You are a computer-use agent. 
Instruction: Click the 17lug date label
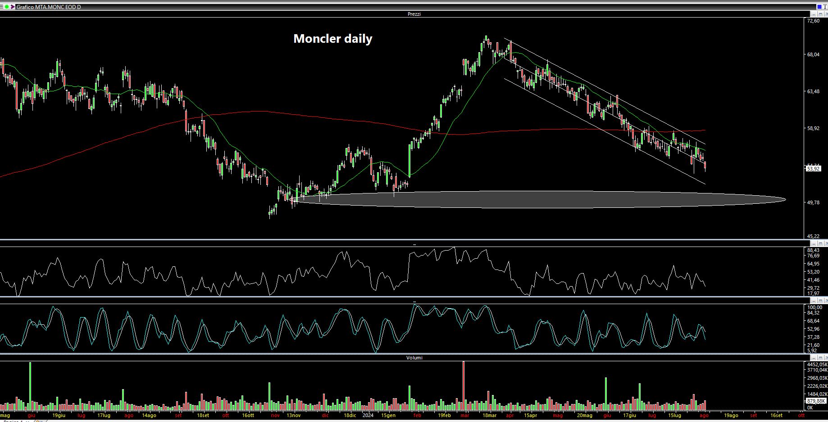click(x=104, y=415)
